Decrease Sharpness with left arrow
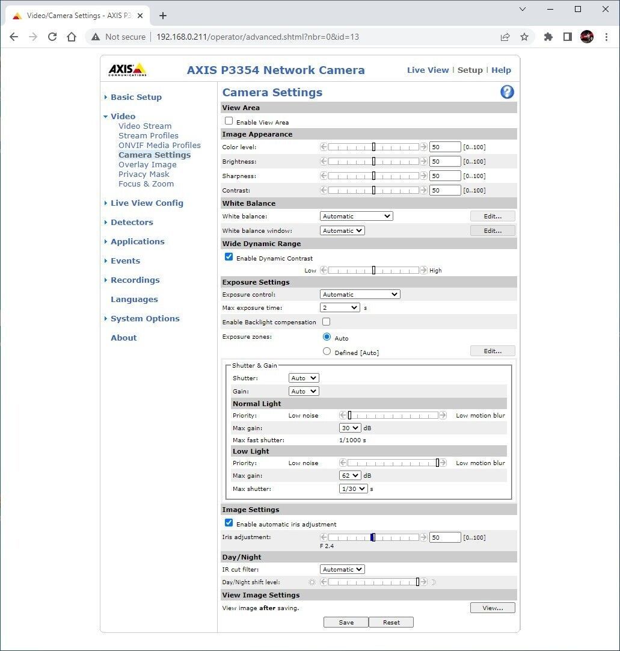The width and height of the screenshot is (620, 651). [x=324, y=176]
